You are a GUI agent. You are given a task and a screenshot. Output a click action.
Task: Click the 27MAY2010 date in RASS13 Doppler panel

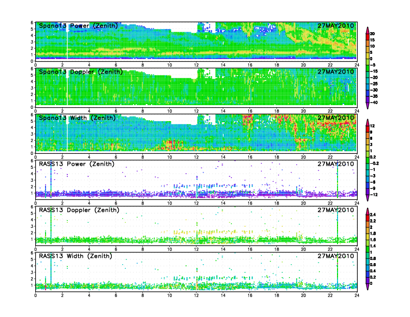coord(335,210)
